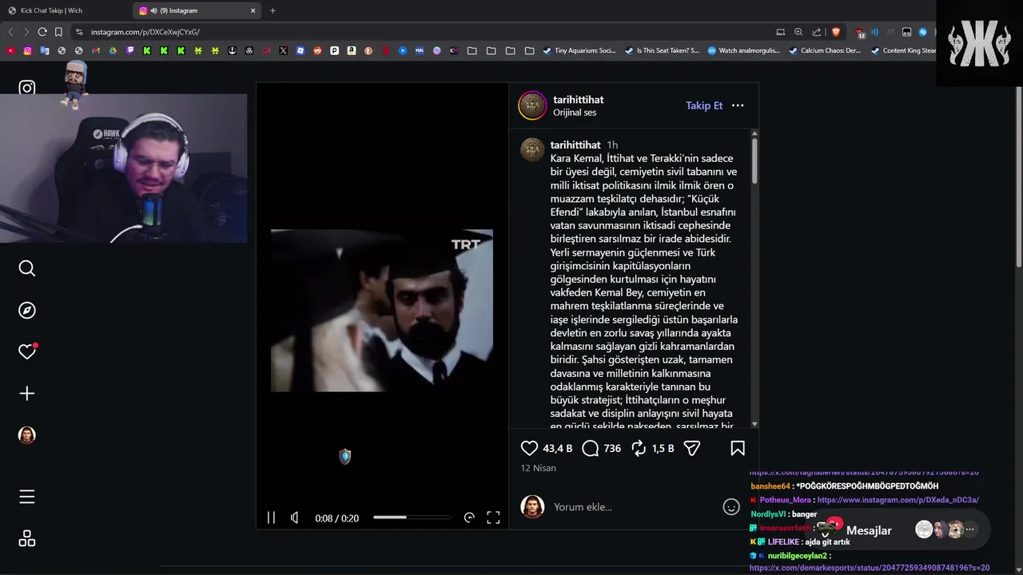The height and width of the screenshot is (575, 1023).
Task: Open Content King Steam bookmark
Action: point(904,50)
